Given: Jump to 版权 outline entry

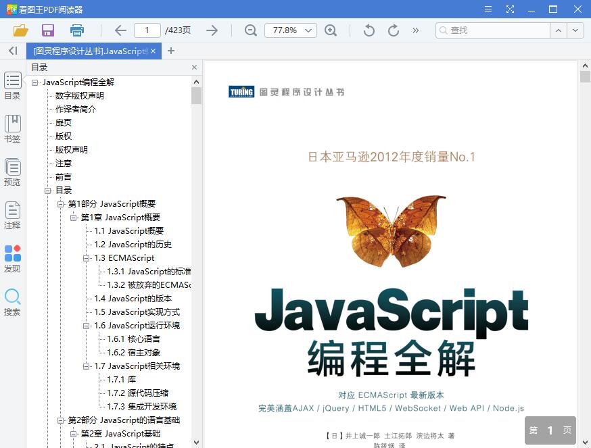Looking at the screenshot, I should click(64, 136).
